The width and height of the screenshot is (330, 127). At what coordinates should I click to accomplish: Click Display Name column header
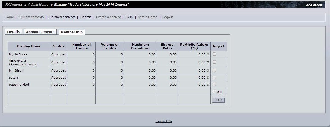coord(29,46)
